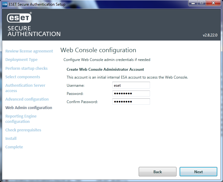
Task: Close the ESET setup window
Action: (x=213, y=3)
